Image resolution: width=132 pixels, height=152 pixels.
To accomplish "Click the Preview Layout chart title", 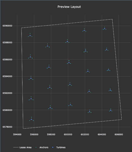I will point(69,7).
